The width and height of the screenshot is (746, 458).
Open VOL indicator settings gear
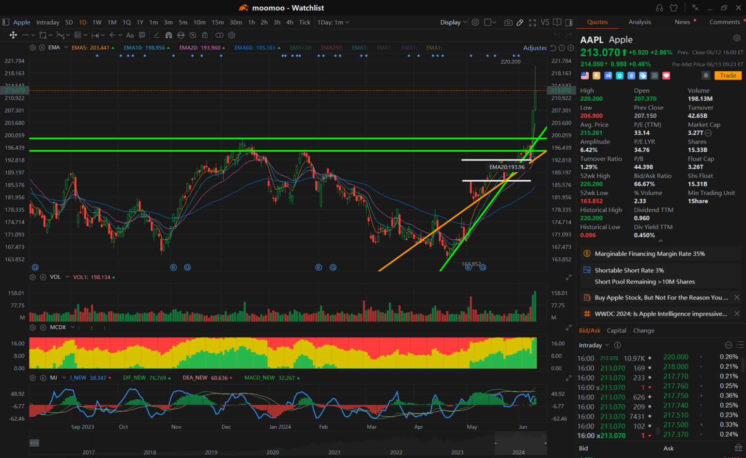click(x=32, y=277)
